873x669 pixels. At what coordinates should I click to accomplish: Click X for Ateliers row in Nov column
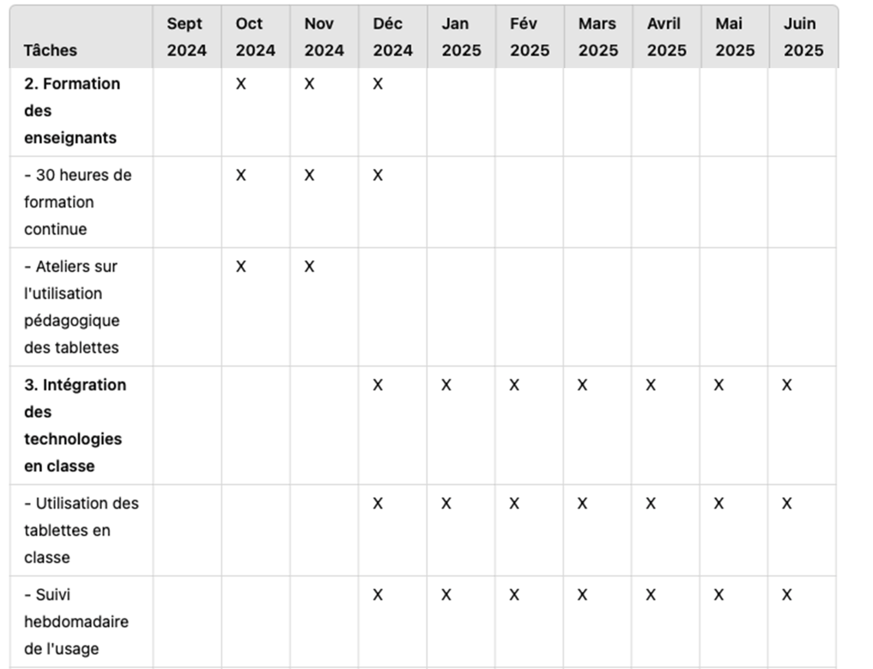tap(310, 266)
